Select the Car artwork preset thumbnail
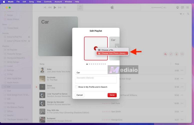Viewport: 194px width, 125px height. point(114,48)
